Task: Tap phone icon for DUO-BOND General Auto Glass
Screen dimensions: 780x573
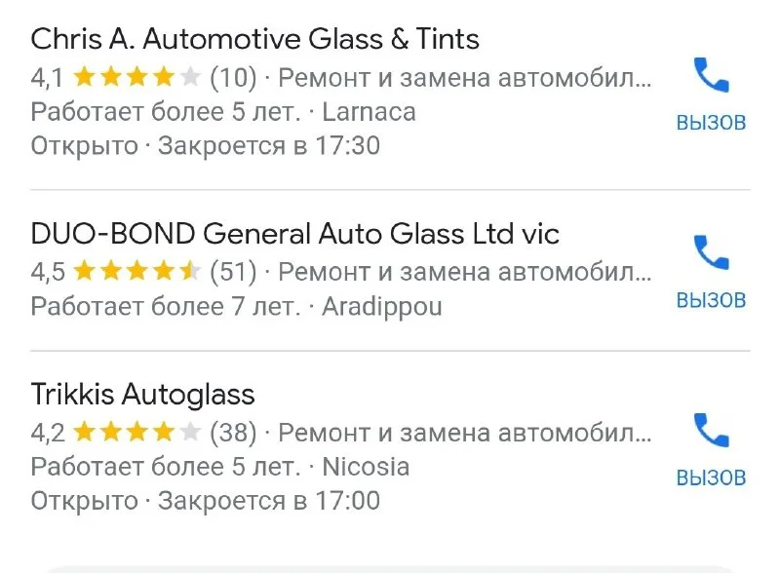Action: [x=712, y=252]
